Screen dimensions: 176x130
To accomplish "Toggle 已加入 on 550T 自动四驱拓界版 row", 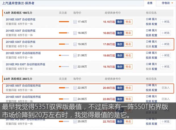I will pyautogui.click(x=165, y=88).
